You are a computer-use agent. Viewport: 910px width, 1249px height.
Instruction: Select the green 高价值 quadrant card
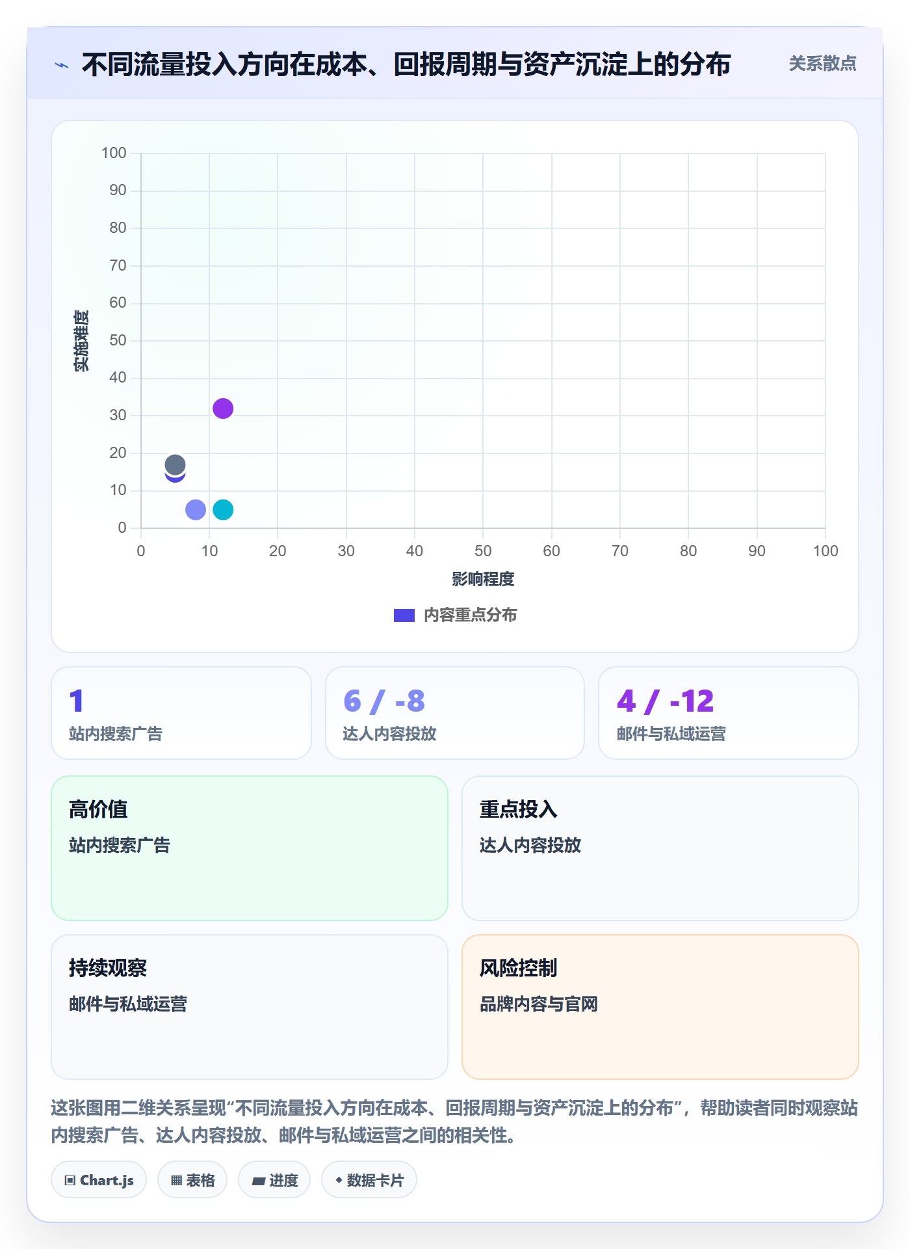(250, 848)
